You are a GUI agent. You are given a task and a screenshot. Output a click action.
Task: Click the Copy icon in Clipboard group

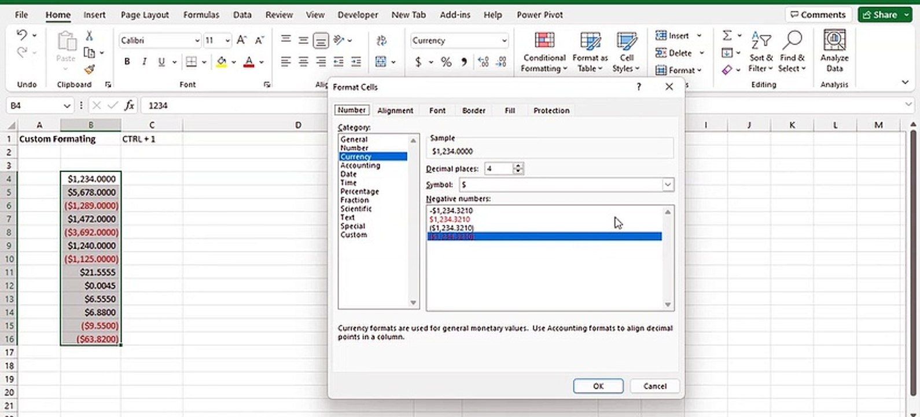(x=89, y=53)
